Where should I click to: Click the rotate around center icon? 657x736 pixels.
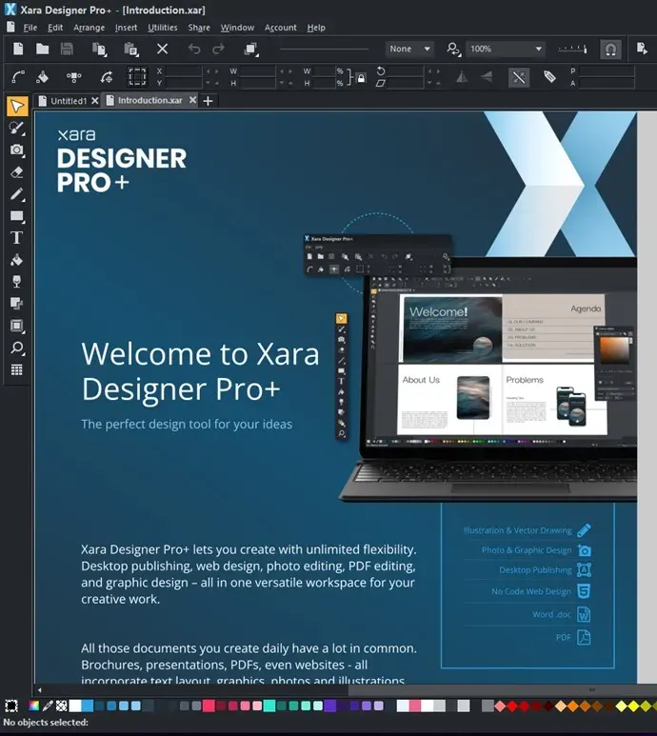click(107, 77)
